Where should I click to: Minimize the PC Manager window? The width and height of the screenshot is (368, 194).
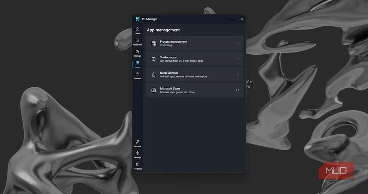232,19
